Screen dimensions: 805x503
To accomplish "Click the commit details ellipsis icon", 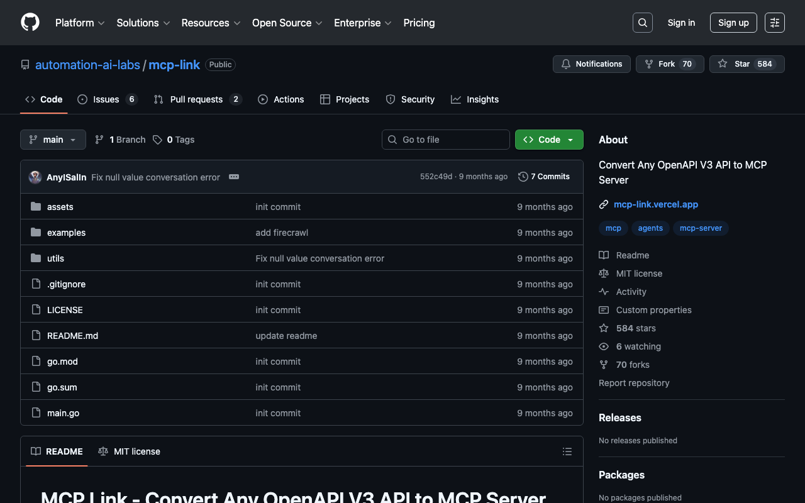I will pos(234,177).
